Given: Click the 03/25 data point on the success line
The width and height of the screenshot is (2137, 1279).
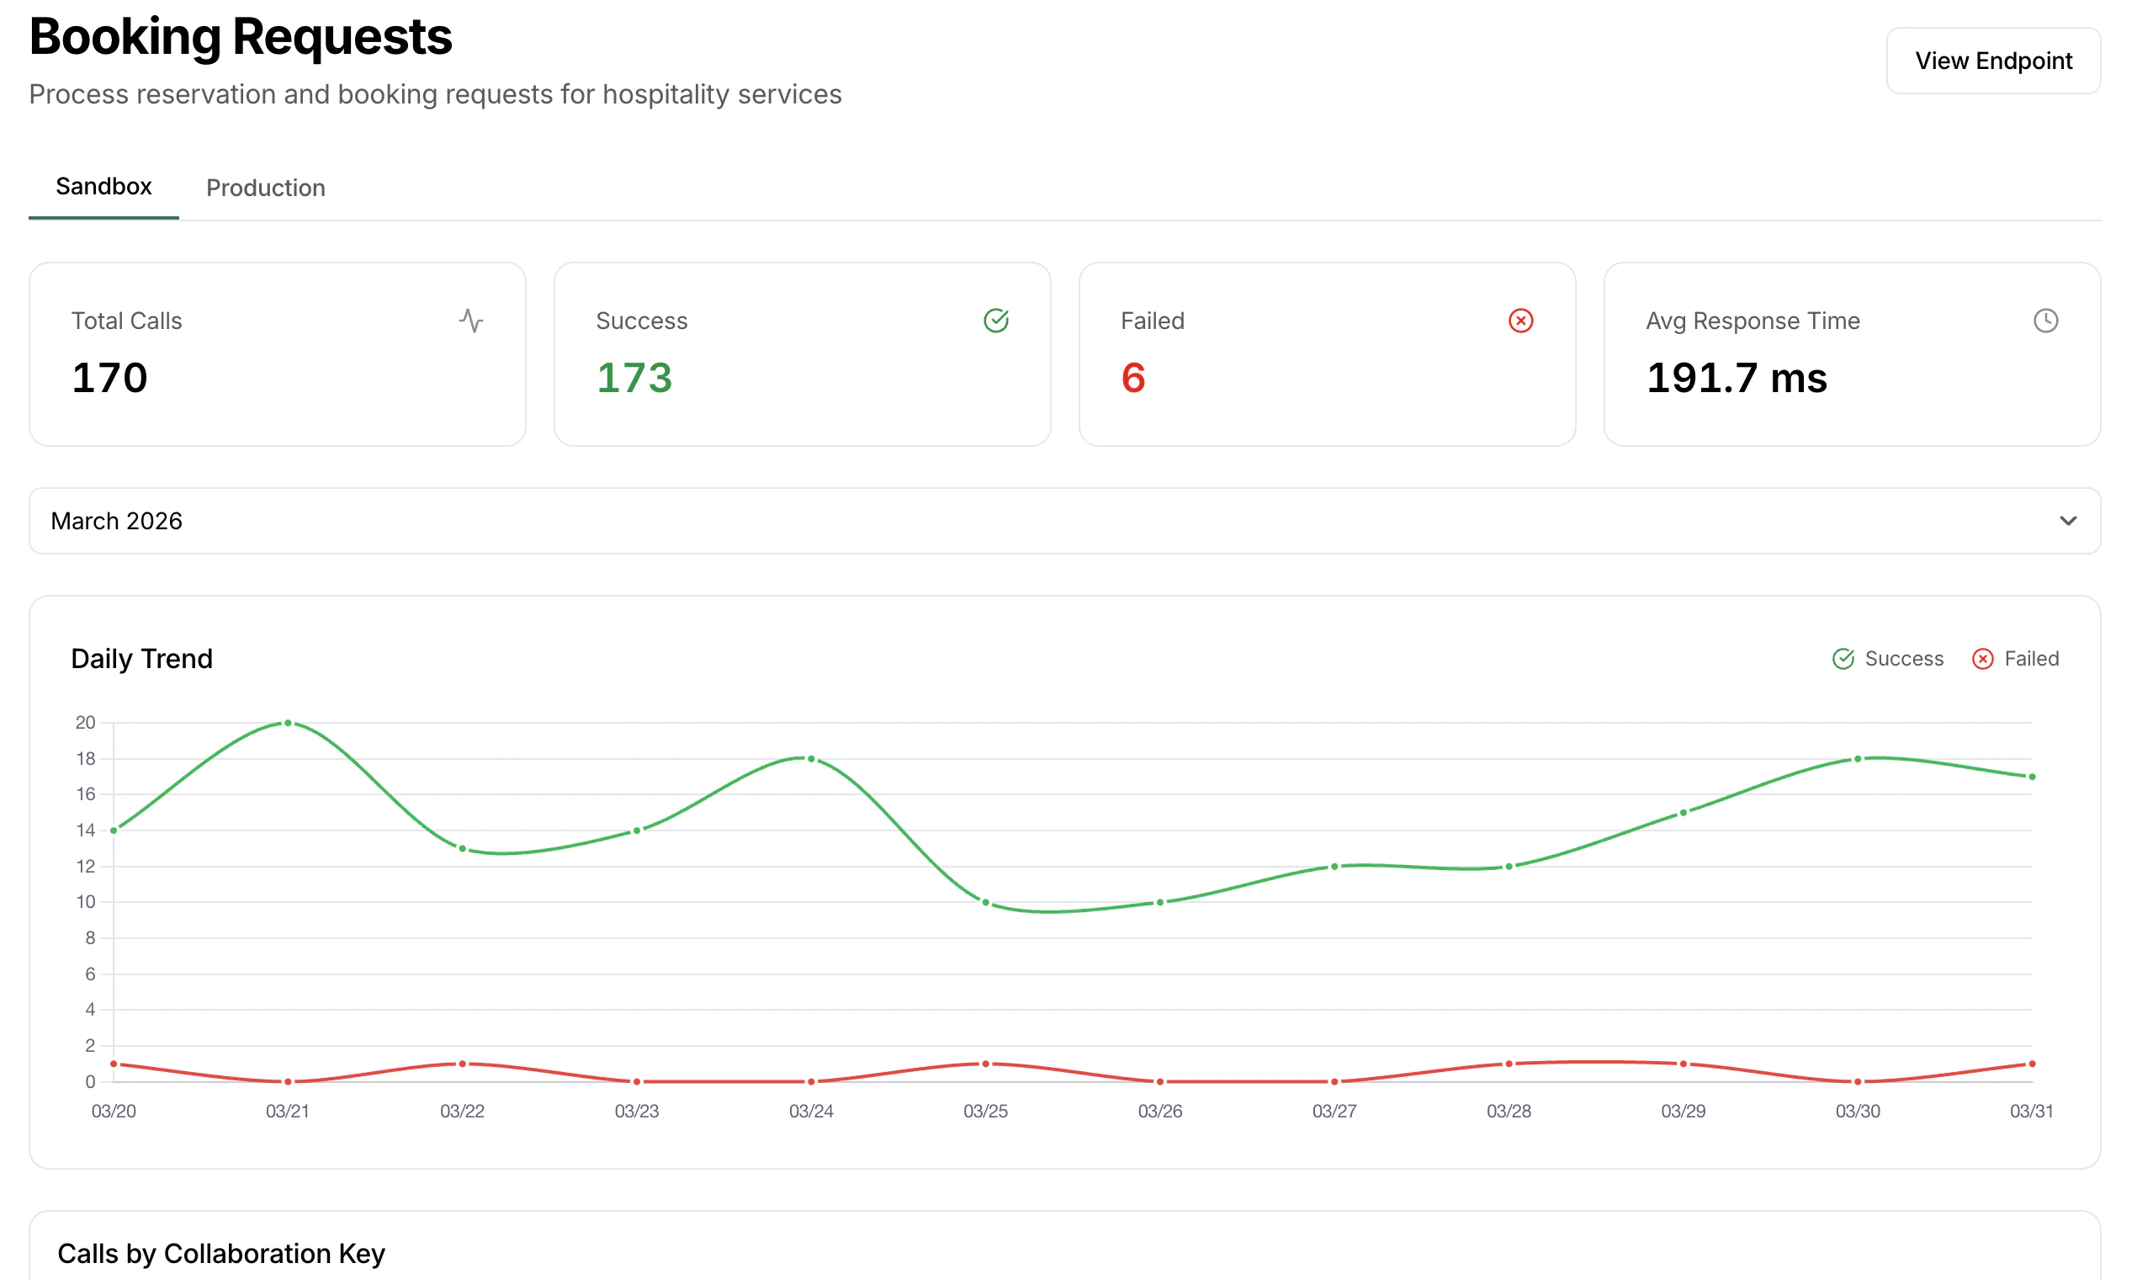Looking at the screenshot, I should coord(986,901).
